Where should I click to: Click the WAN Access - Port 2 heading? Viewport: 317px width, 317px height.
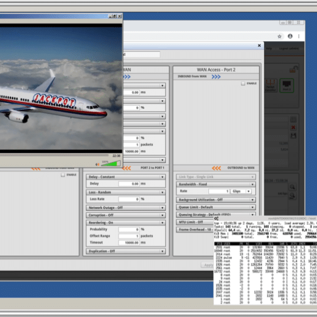tap(216, 70)
